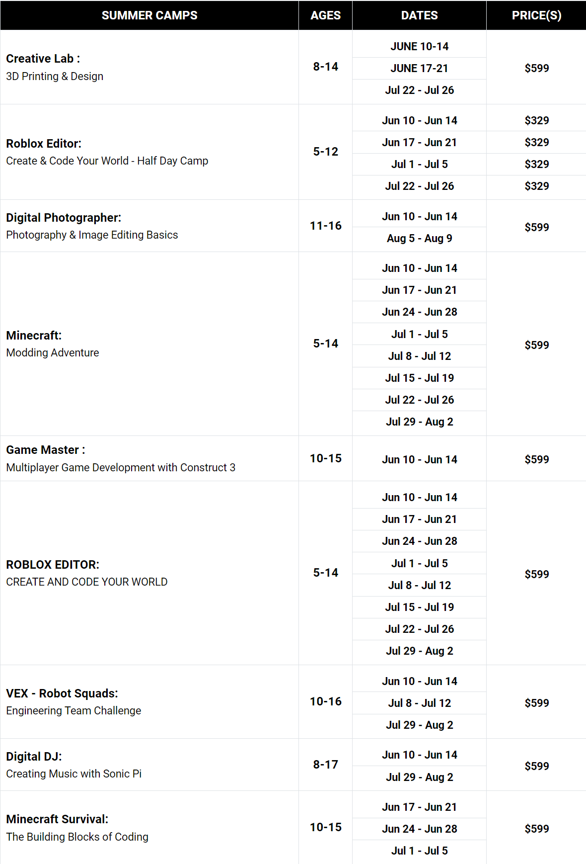Click the ROBLOX EDITOR full-day camp title
This screenshot has height=864, width=586.
click(53, 565)
